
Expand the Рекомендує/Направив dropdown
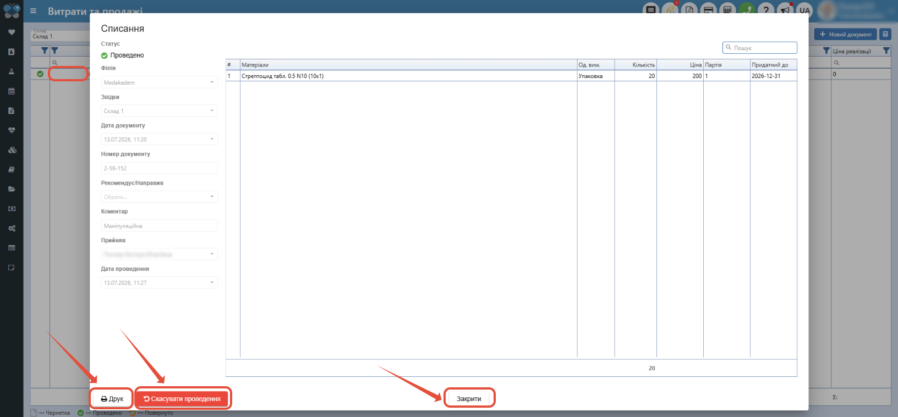pyautogui.click(x=160, y=197)
